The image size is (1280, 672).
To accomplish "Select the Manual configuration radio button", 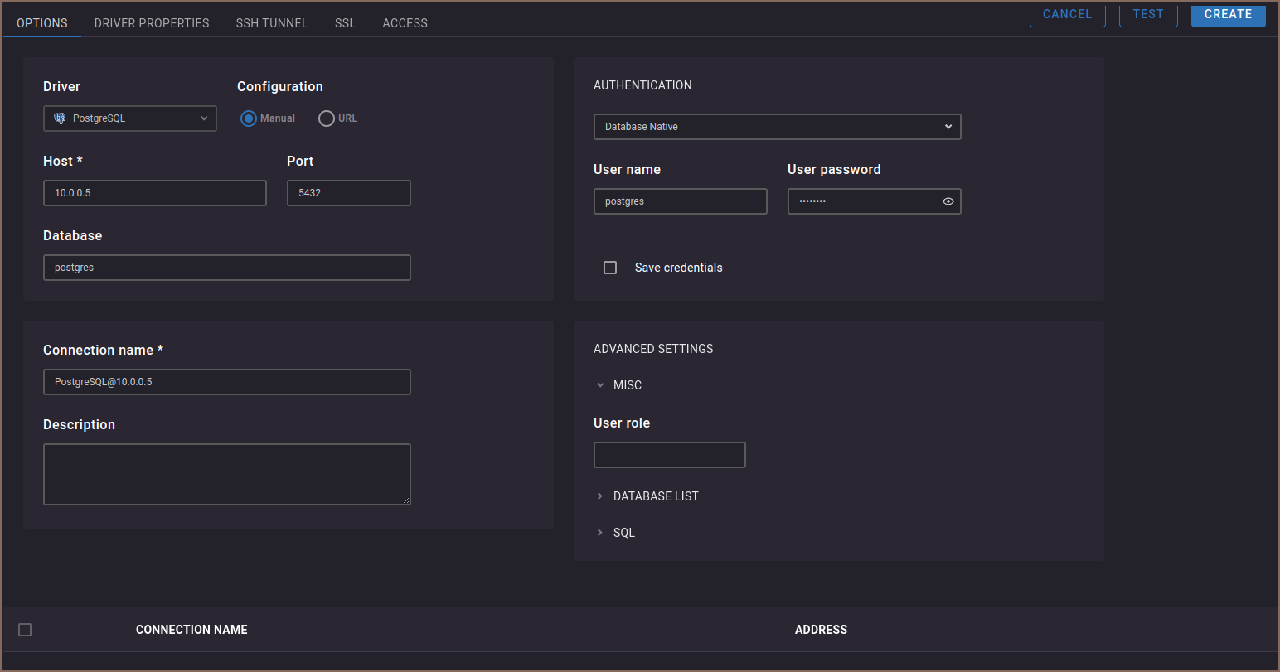I will click(x=249, y=118).
